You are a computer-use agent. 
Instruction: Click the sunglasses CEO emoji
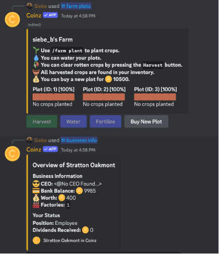click(x=36, y=184)
